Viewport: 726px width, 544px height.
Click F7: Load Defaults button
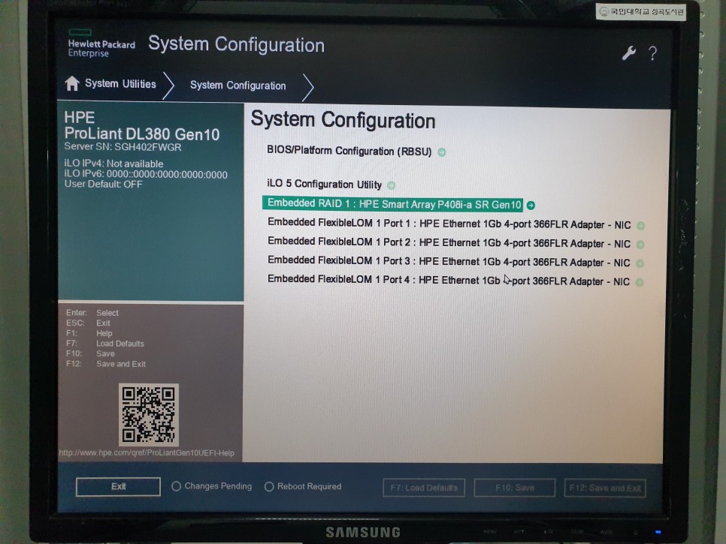[424, 488]
